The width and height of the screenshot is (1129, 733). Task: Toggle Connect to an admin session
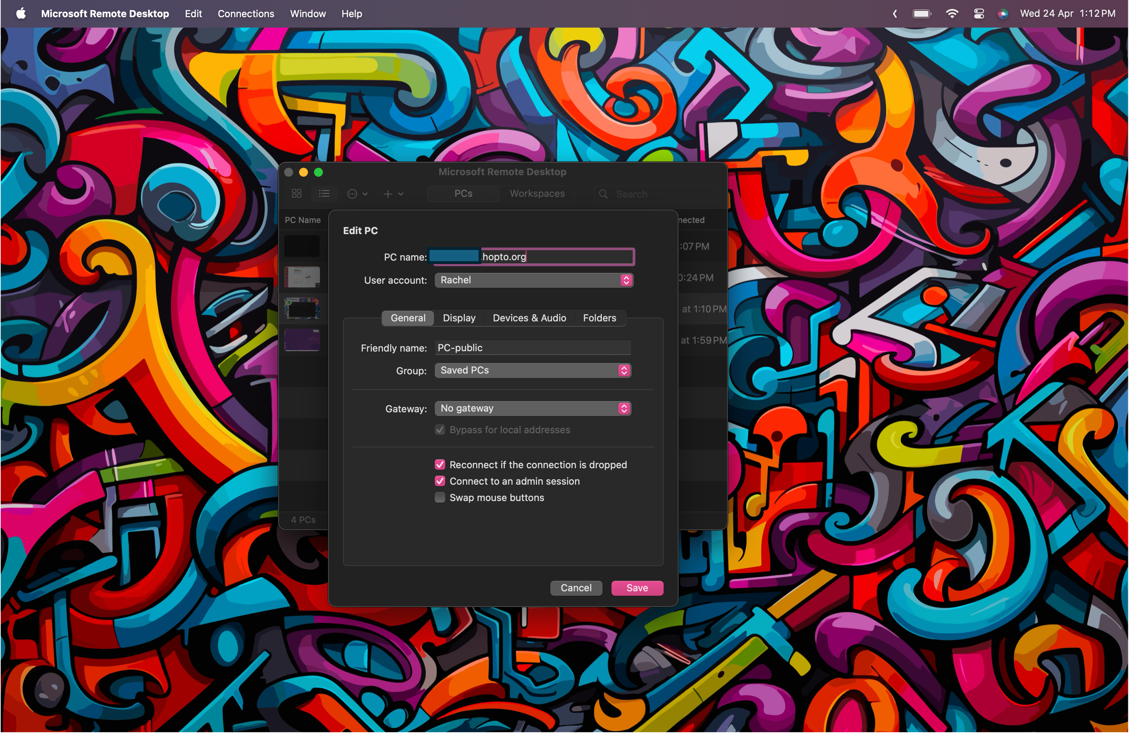pyautogui.click(x=439, y=481)
